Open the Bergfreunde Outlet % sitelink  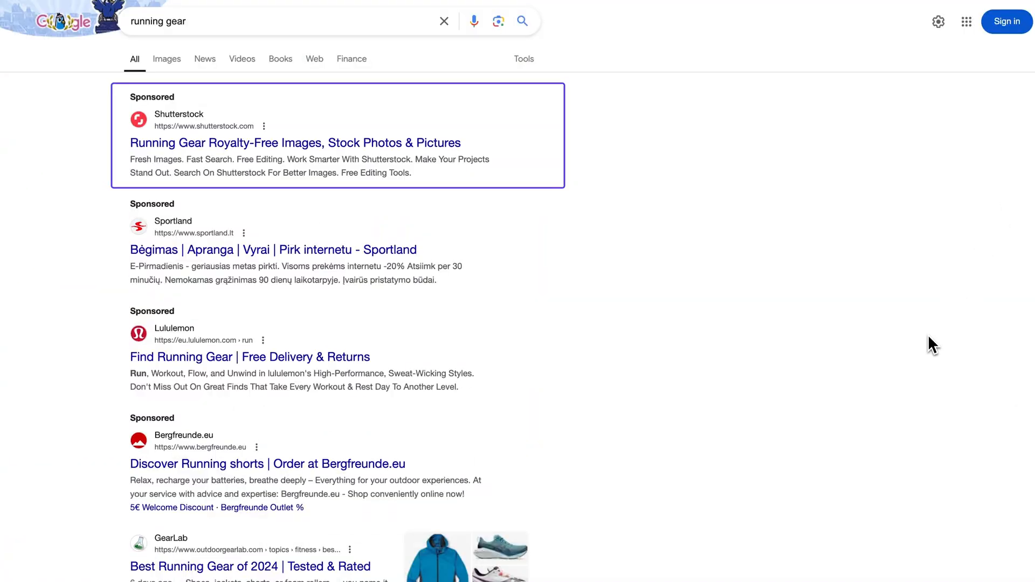[262, 508]
